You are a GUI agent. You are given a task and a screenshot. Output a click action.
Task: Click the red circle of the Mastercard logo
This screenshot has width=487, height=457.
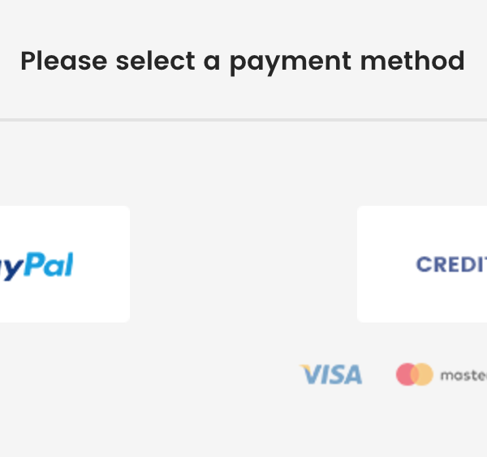pyautogui.click(x=405, y=374)
